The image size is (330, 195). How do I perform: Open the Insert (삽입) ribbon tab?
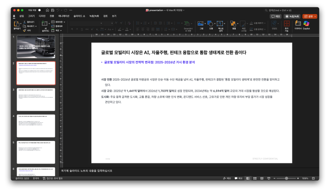(21, 16)
